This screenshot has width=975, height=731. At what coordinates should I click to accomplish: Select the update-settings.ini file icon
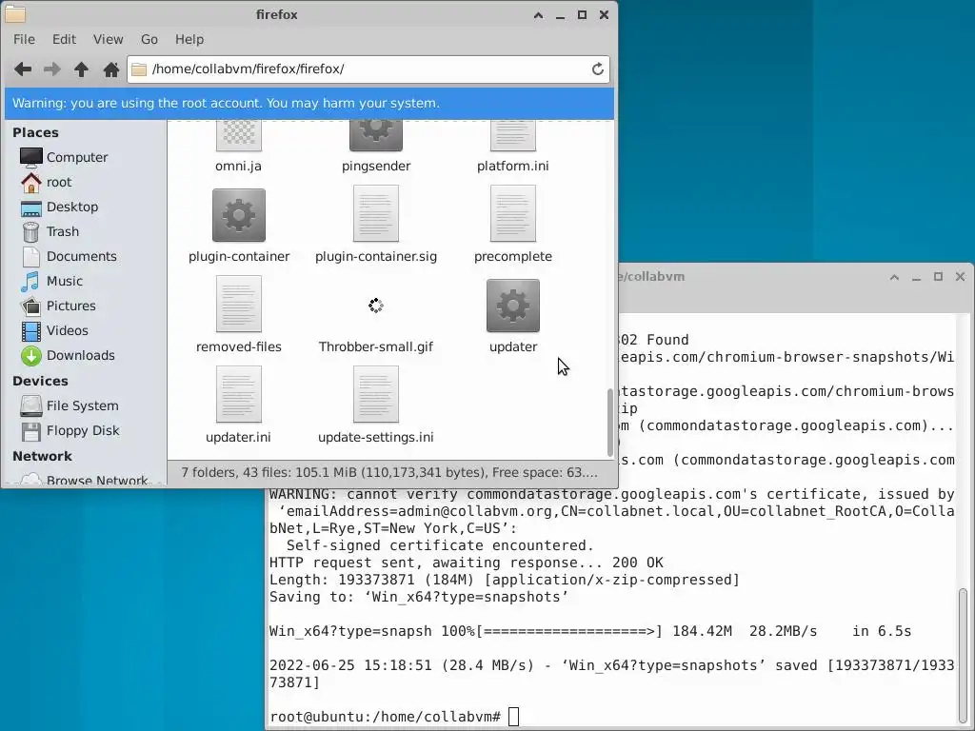tap(375, 394)
